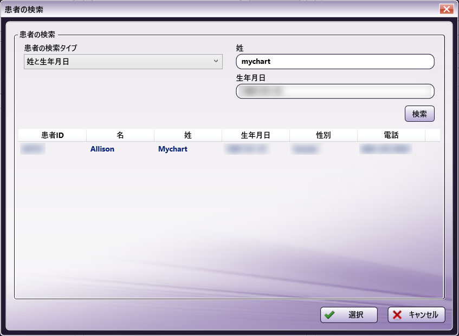Sort by the 電話 column header
This screenshot has height=336, width=459.
[391, 135]
